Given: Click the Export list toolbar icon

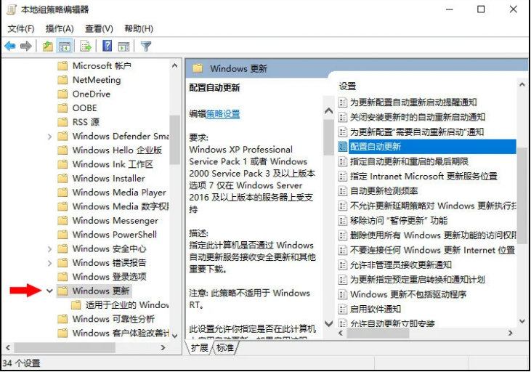Looking at the screenshot, I should pyautogui.click(x=86, y=46).
